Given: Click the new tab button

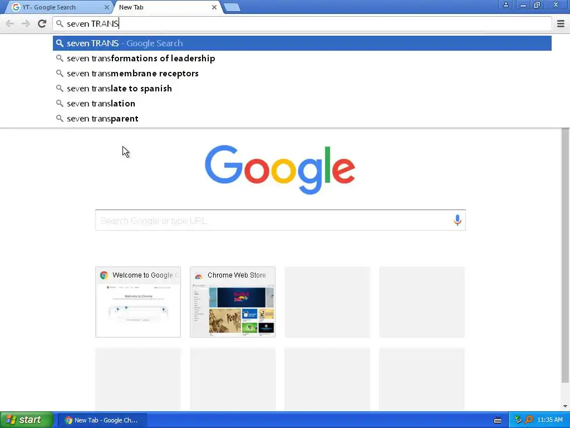Looking at the screenshot, I should [x=232, y=7].
